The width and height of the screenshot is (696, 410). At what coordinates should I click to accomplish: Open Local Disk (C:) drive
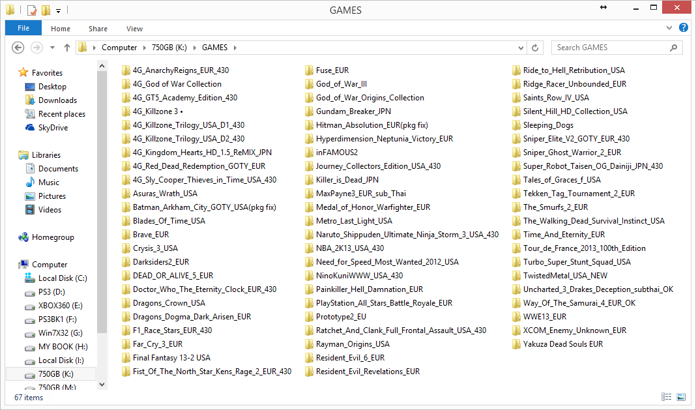point(63,278)
